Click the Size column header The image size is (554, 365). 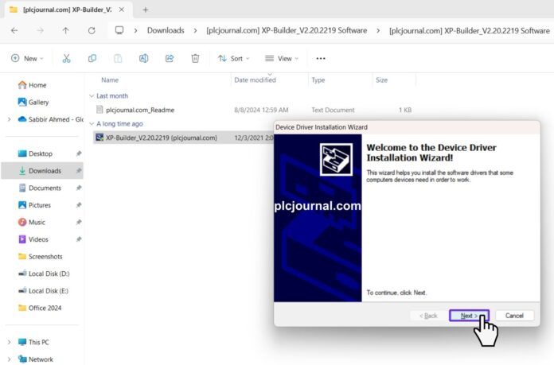381,80
